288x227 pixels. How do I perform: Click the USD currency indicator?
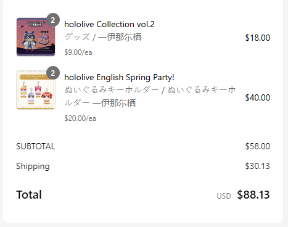coord(224,196)
